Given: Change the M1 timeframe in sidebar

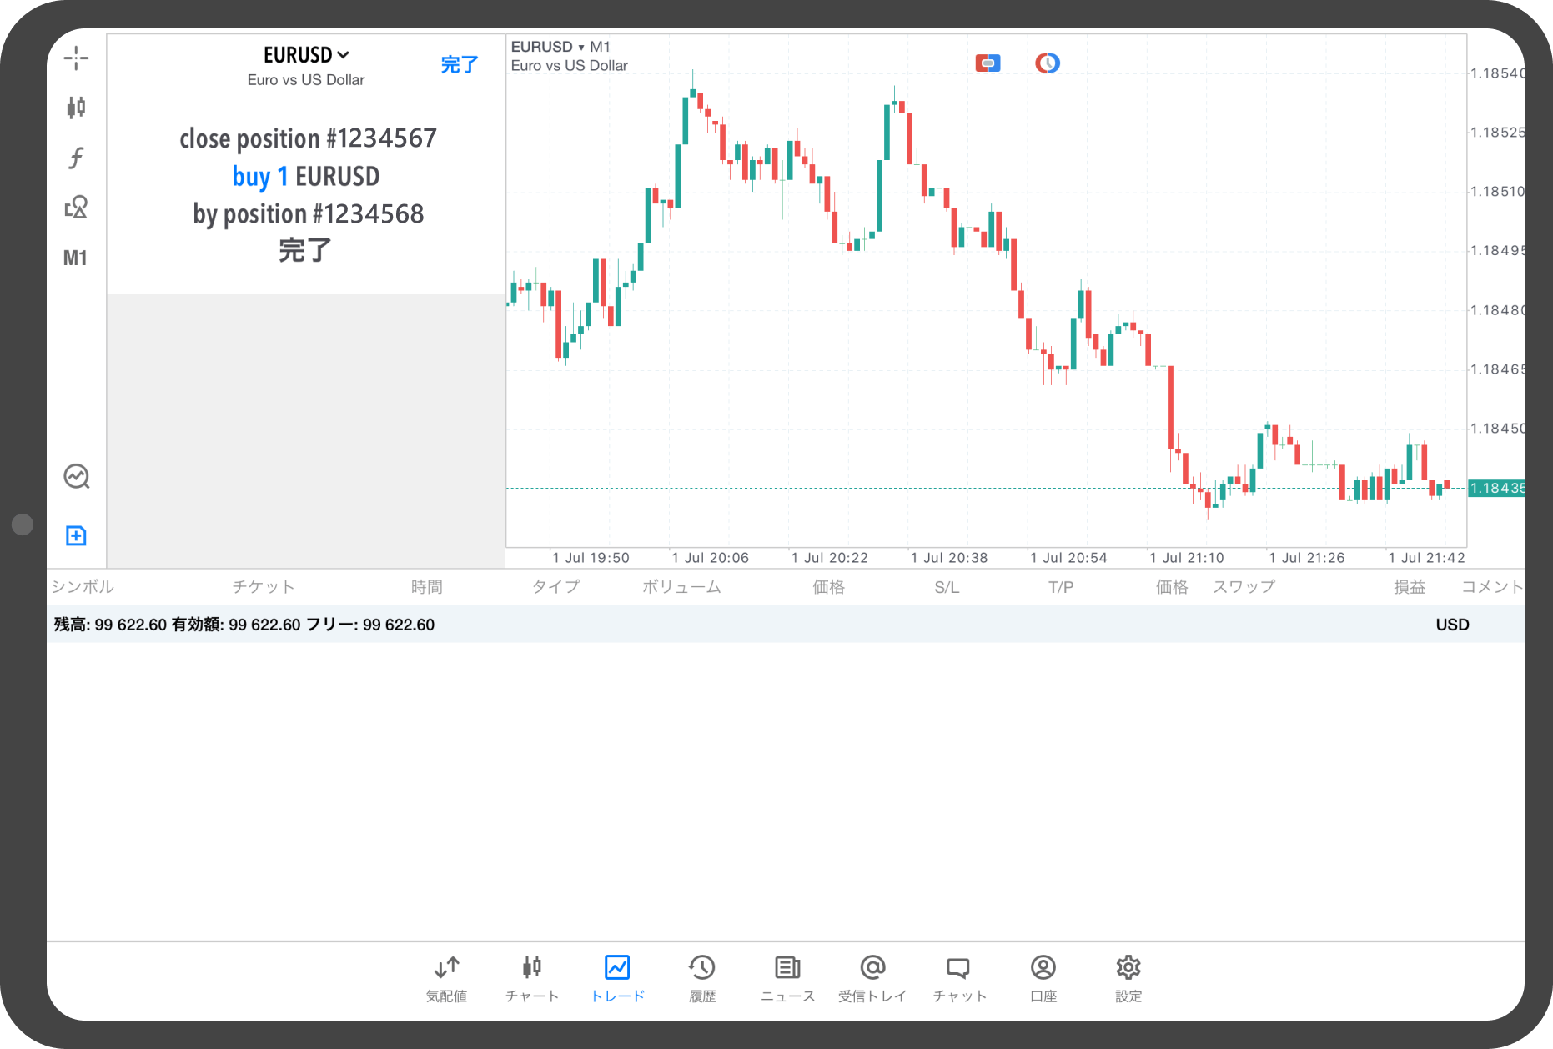Looking at the screenshot, I should coord(75,258).
